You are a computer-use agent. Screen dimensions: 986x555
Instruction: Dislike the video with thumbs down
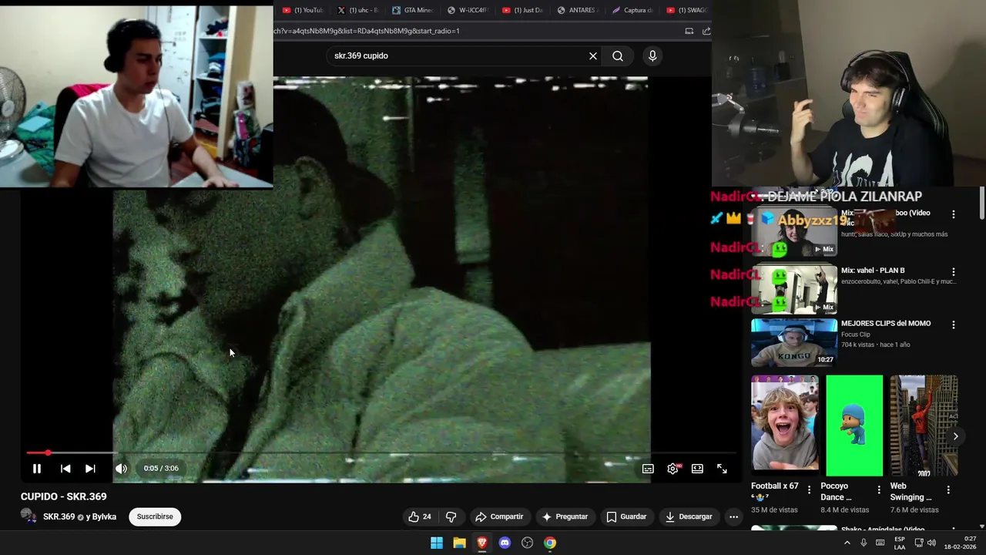(451, 516)
